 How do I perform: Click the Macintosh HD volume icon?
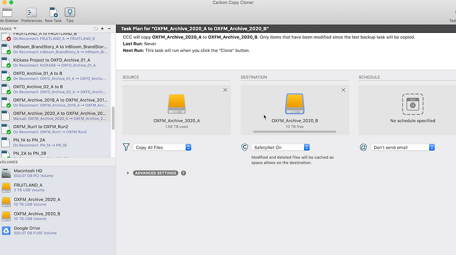coord(6,173)
